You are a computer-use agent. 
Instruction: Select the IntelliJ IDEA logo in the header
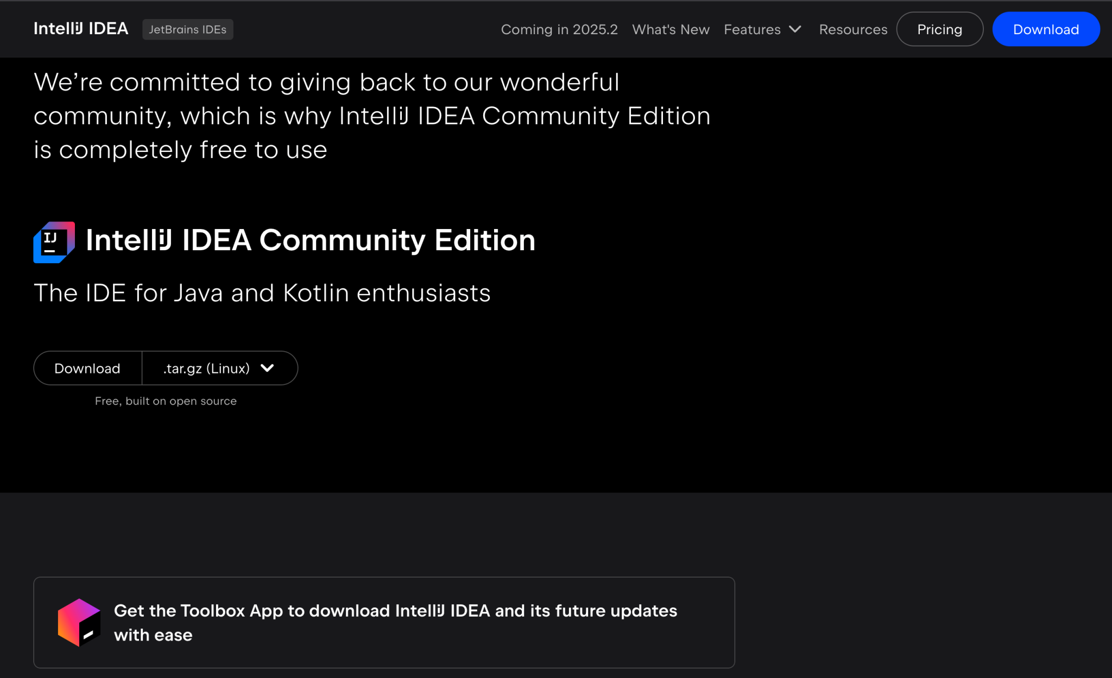(x=80, y=29)
